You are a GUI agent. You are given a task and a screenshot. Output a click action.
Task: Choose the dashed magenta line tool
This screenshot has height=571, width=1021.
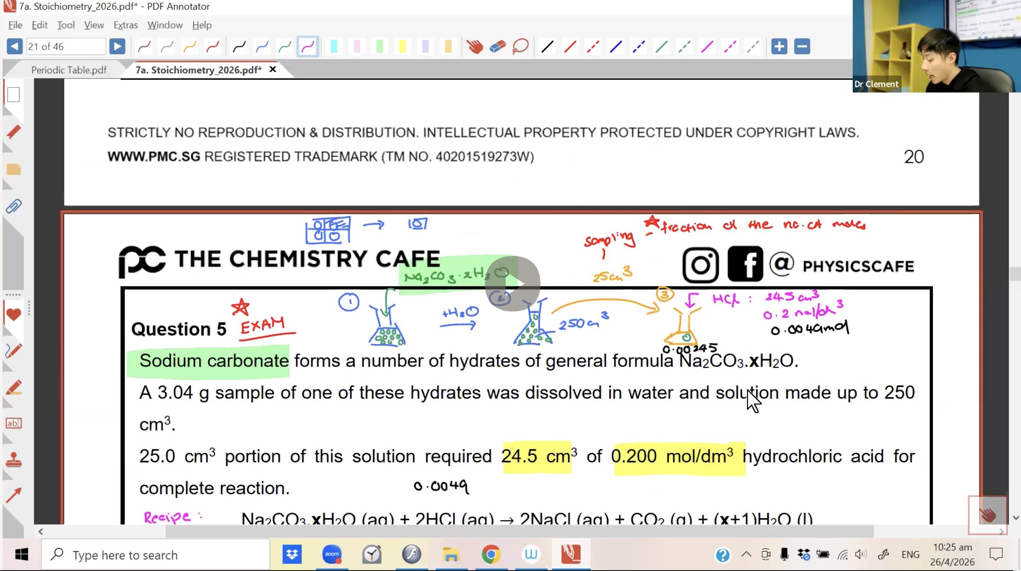(x=730, y=46)
